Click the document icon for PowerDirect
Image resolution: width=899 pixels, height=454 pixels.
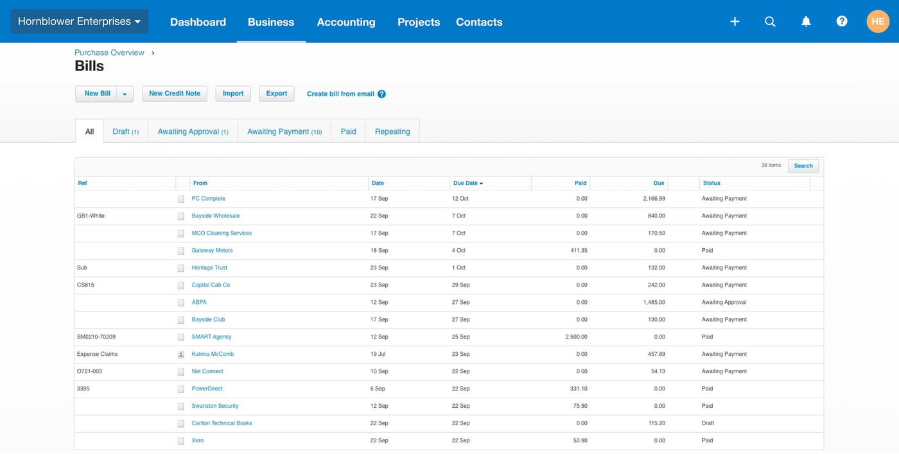pyautogui.click(x=181, y=389)
